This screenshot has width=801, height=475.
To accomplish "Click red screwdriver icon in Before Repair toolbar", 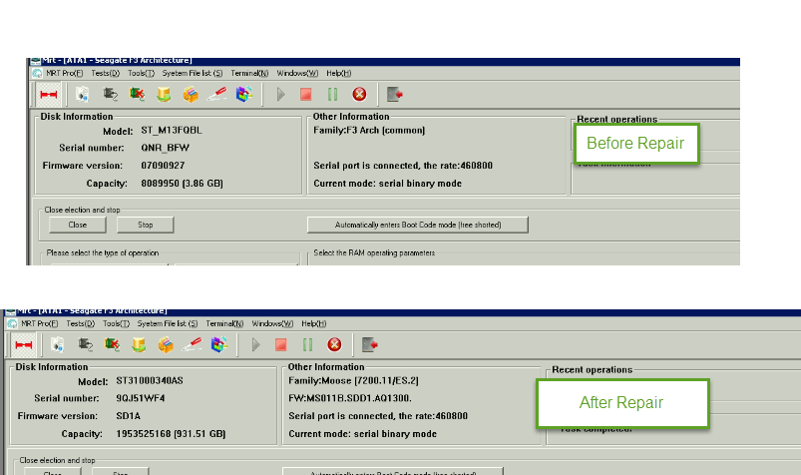I will point(216,95).
